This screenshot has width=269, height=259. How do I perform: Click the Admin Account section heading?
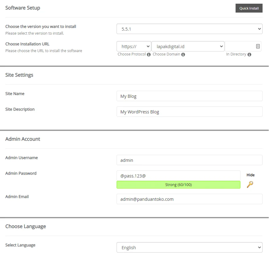tap(22, 139)
